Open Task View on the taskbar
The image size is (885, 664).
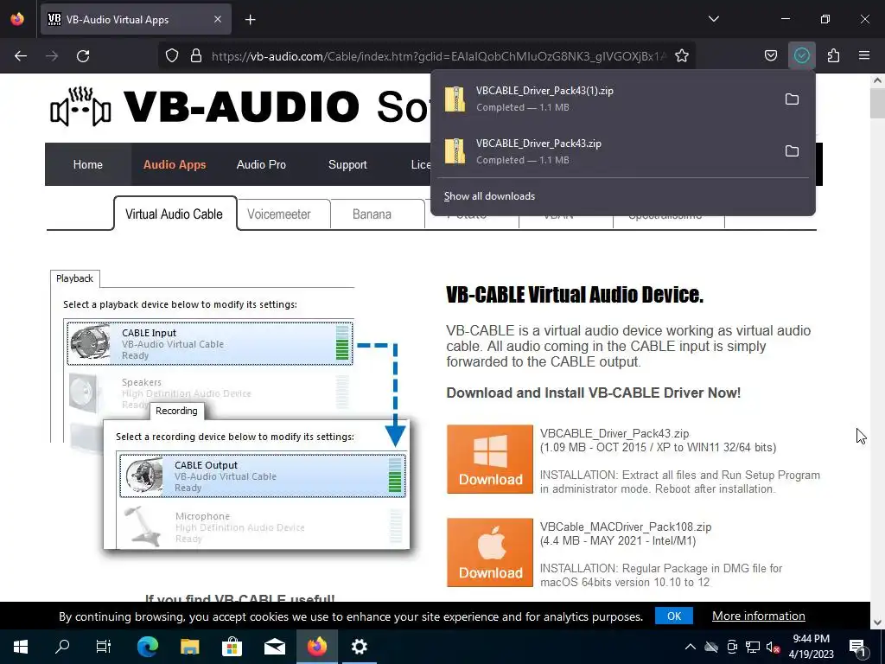[104, 647]
